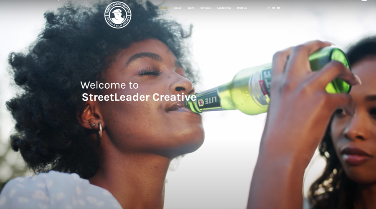Open the Leadership page
The image size is (376, 209).
click(x=224, y=8)
